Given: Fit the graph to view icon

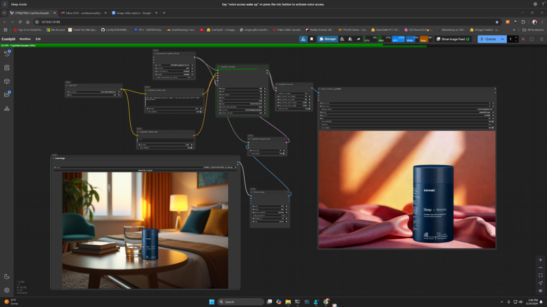Looking at the screenshot, I should coord(541,276).
